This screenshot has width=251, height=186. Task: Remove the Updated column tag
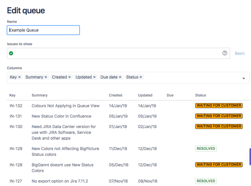94,77
